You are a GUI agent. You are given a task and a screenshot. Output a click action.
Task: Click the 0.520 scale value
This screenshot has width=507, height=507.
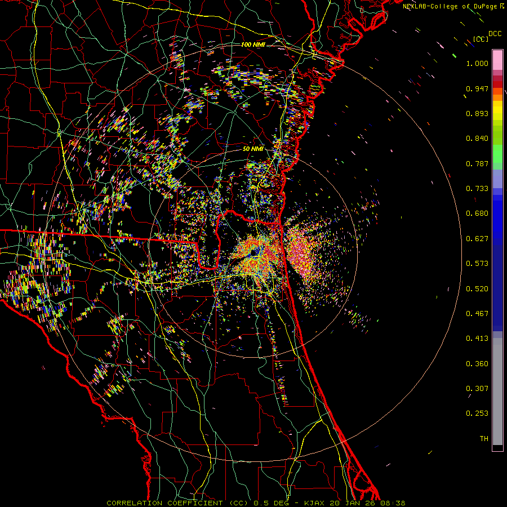(477, 289)
